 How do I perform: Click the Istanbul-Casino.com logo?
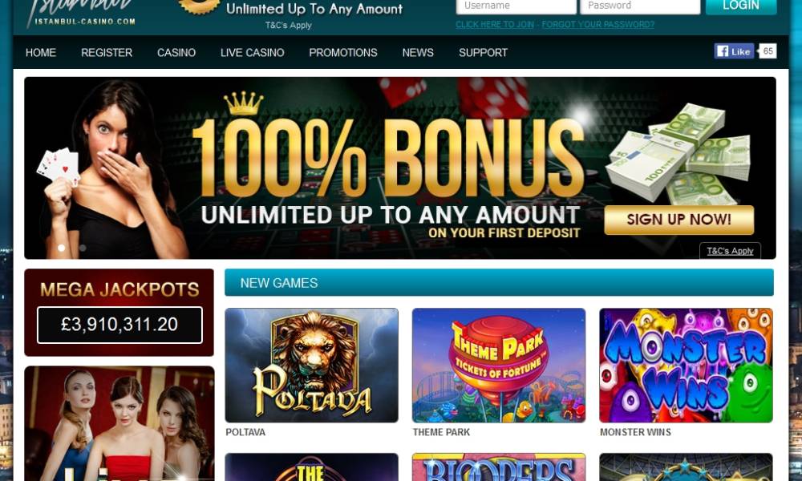click(82, 14)
